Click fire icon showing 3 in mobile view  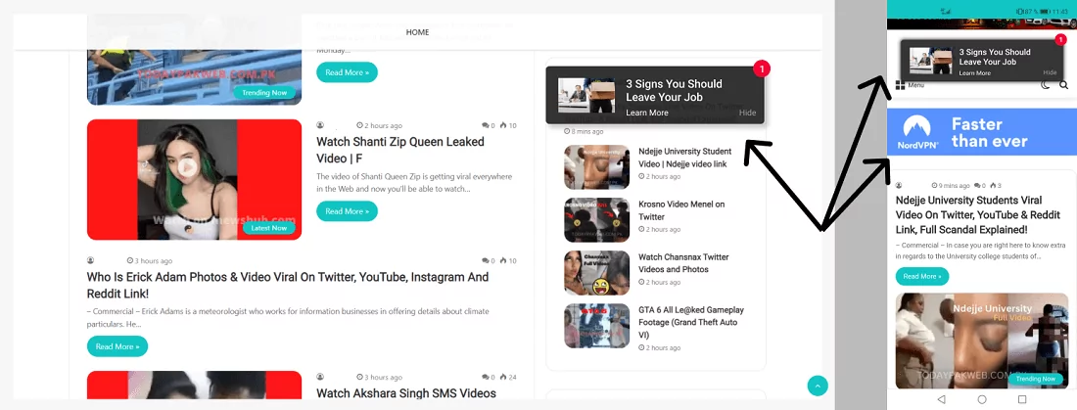click(x=992, y=185)
